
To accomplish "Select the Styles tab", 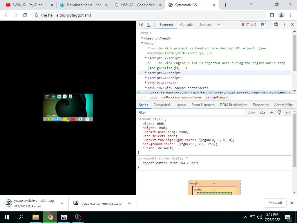I will tap(143, 105).
